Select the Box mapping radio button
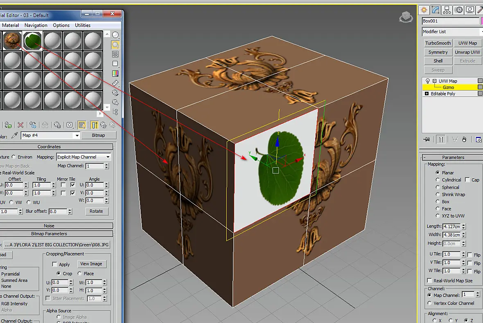 [438, 201]
